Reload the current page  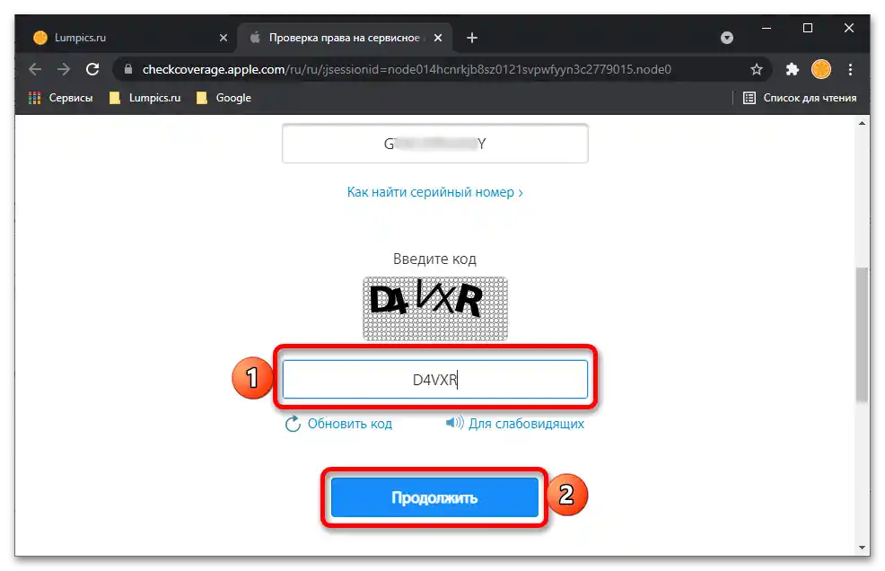pos(92,69)
